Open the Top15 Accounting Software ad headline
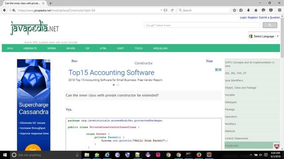 (111, 72)
